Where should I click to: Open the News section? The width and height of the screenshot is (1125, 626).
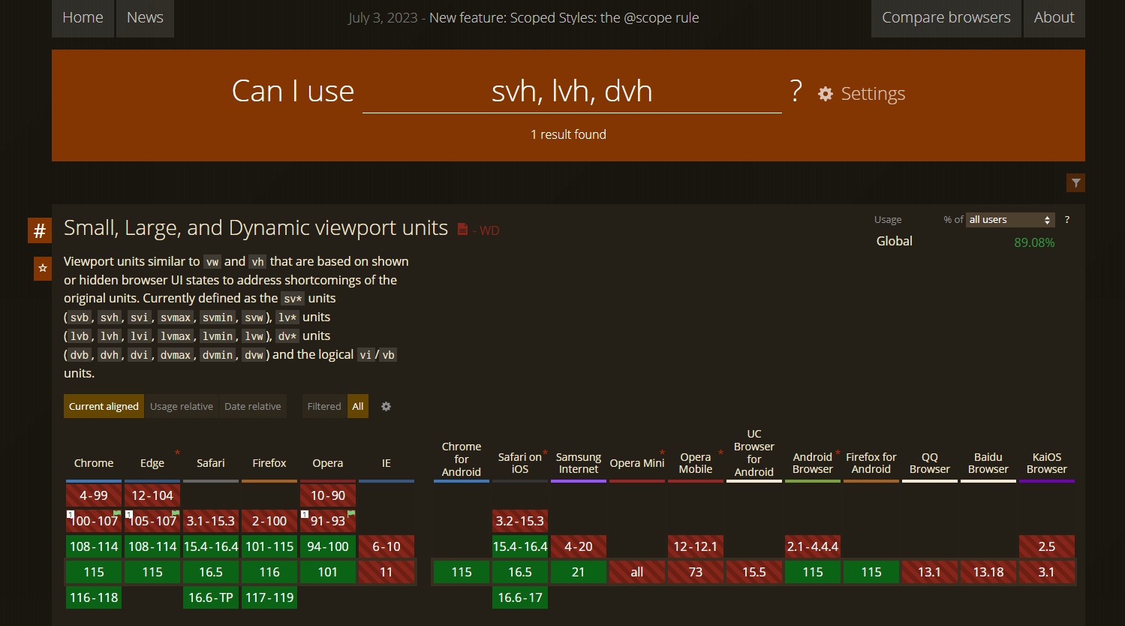pyautogui.click(x=145, y=18)
